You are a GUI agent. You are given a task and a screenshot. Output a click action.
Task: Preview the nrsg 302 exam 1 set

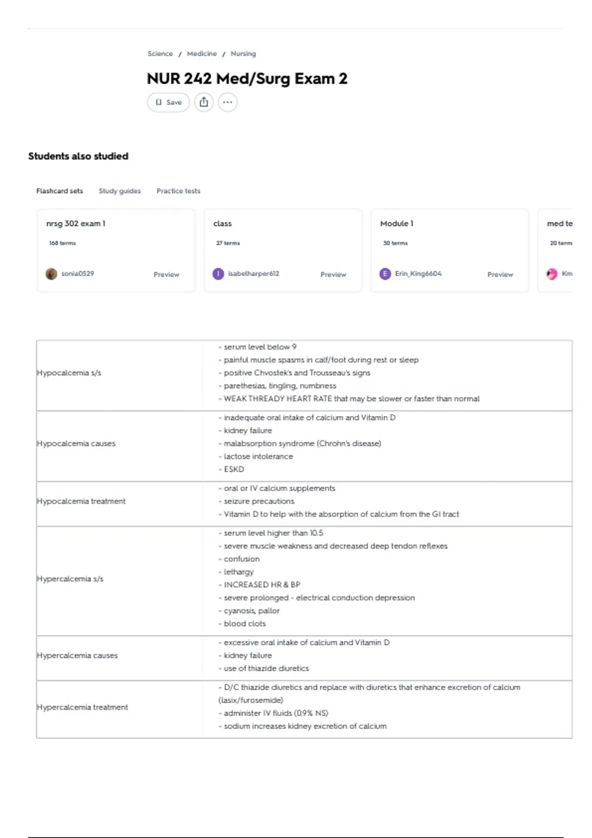[166, 275]
